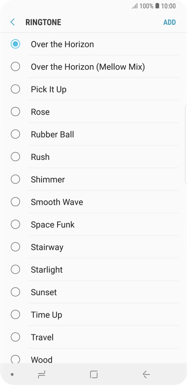The width and height of the screenshot is (187, 385).
Task: Tap the battery icon in status bar
Action: [157, 6]
